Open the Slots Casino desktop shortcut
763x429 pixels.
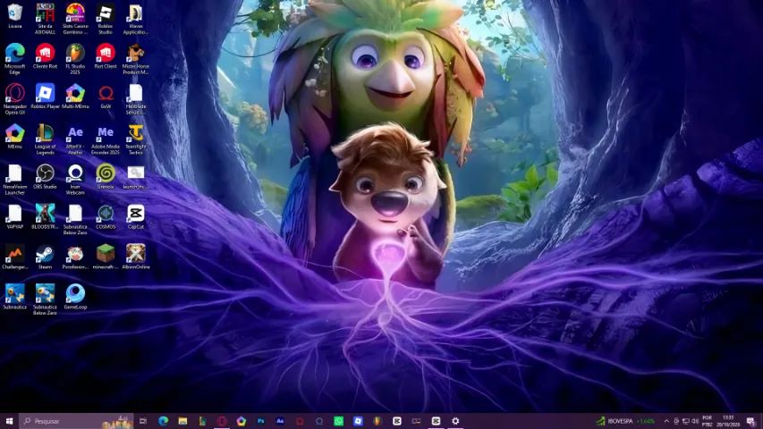tap(75, 19)
